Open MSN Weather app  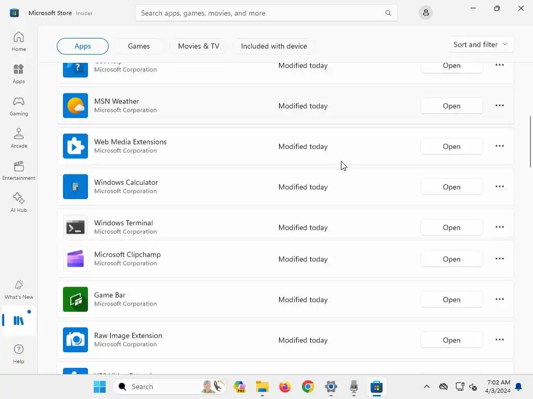(451, 106)
